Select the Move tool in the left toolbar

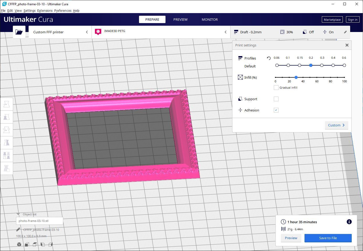(x=6, y=104)
